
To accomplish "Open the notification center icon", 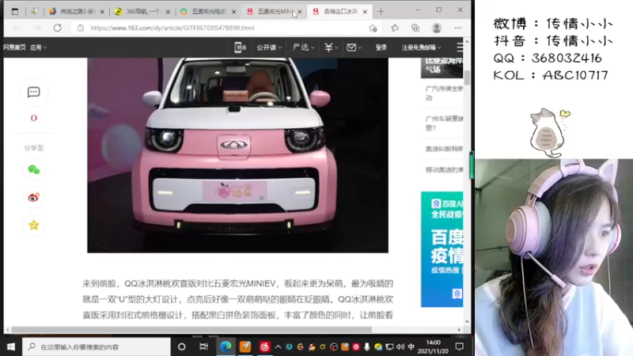I will pyautogui.click(x=460, y=347).
